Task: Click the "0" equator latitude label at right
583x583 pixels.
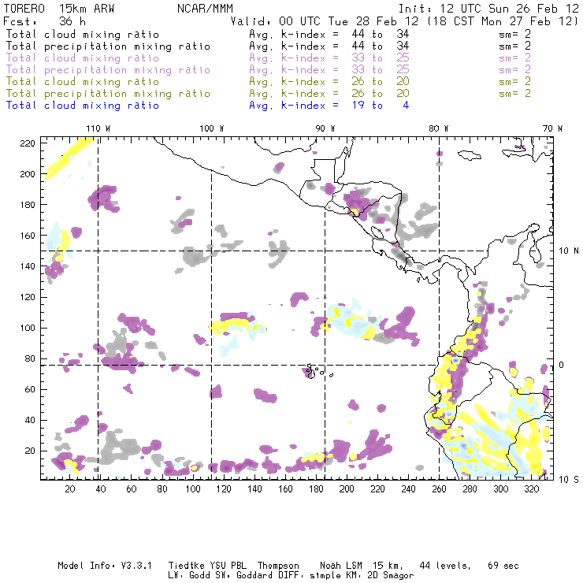Action: [562, 365]
